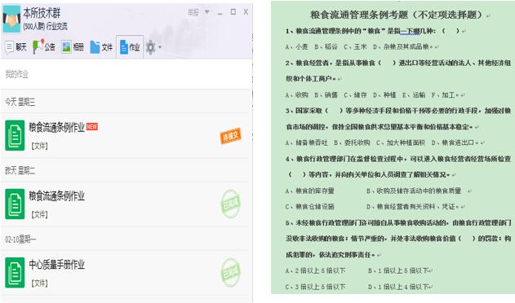Image resolution: width=515 pixels, height=303 pixels.
Task: Click the 已提交 stamp on 中心质量手册作业
Action: coord(231,273)
